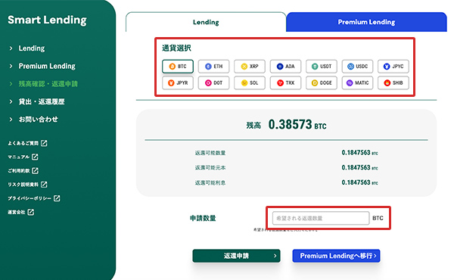
Task: Click external-link icon next to ご利用約款
Action: pos(36,171)
